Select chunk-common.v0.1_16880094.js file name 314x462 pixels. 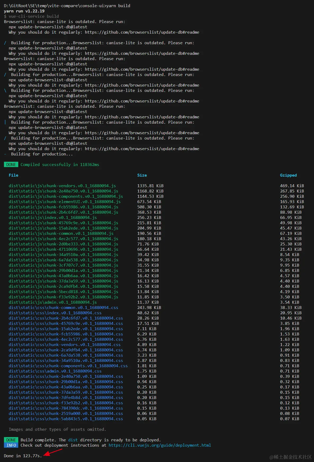(61, 234)
